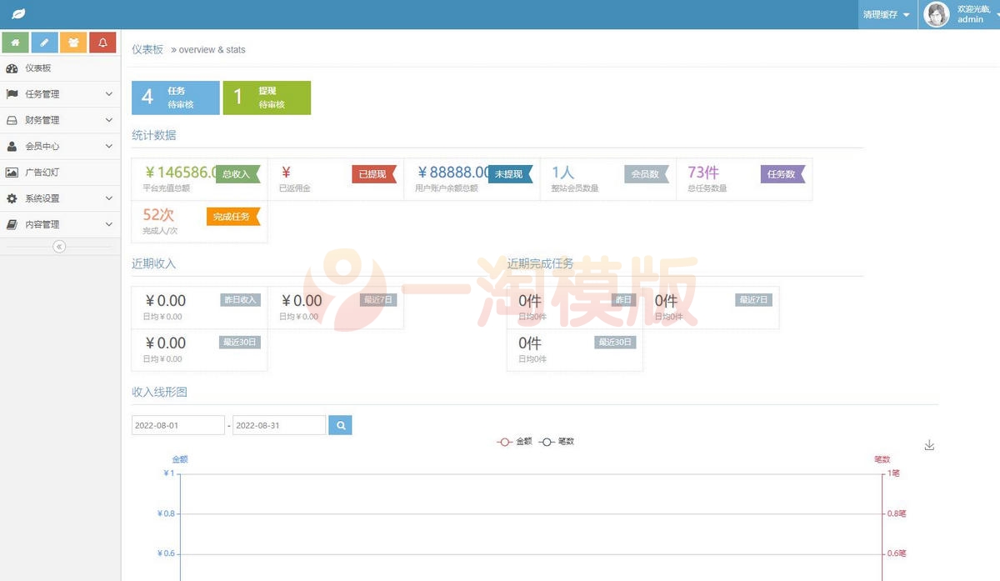Click the dashboard gauge icon beside 仪表板

click(12, 68)
